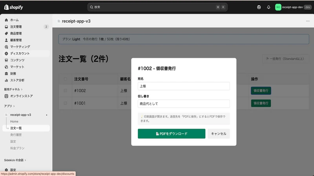Open the 発行履歴 page

(16, 135)
